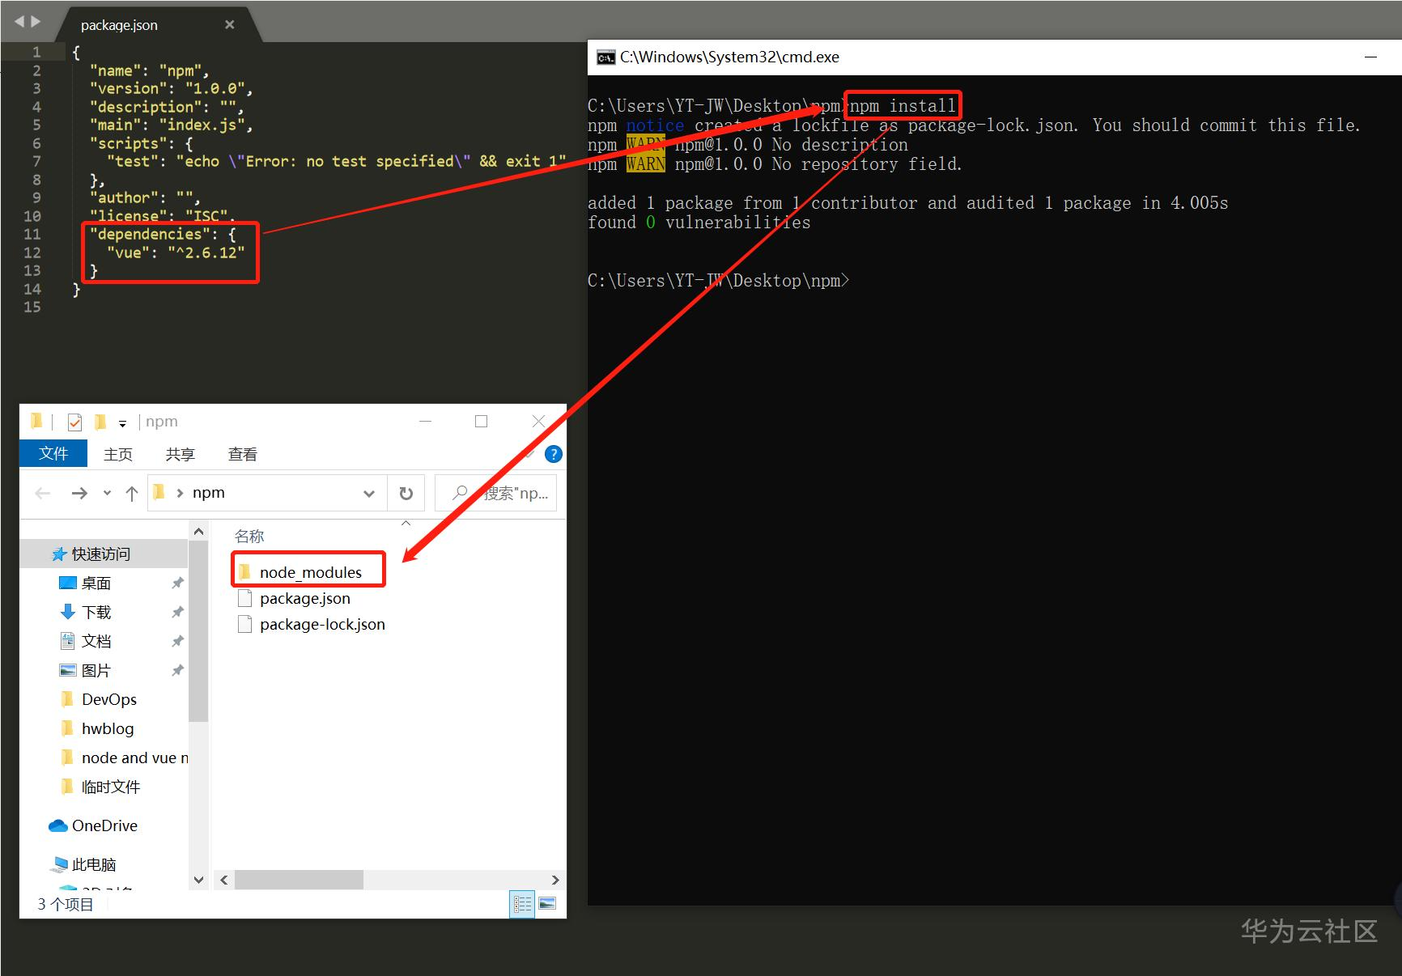
Task: Click the cmd.exe title bar icon
Action: click(x=605, y=57)
